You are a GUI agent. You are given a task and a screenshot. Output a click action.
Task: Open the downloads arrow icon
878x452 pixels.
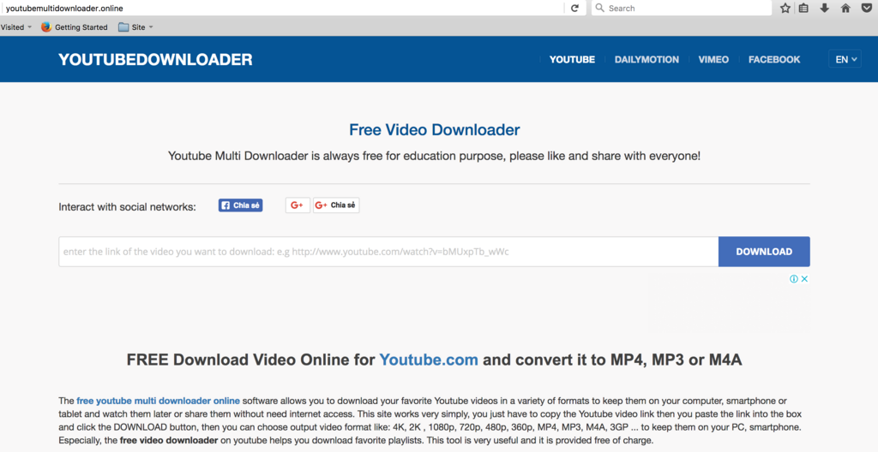click(824, 8)
